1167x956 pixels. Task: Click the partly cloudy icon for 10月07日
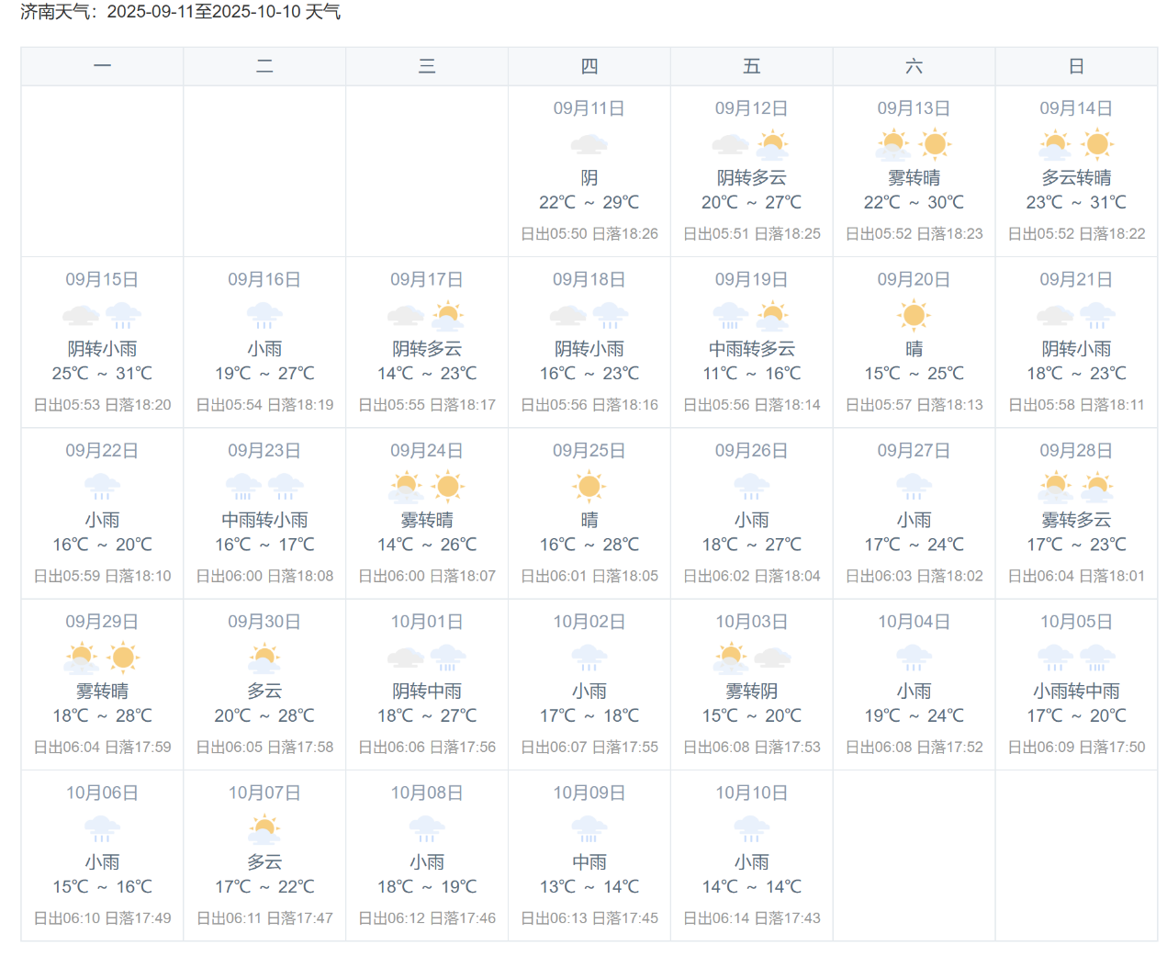pos(264,829)
